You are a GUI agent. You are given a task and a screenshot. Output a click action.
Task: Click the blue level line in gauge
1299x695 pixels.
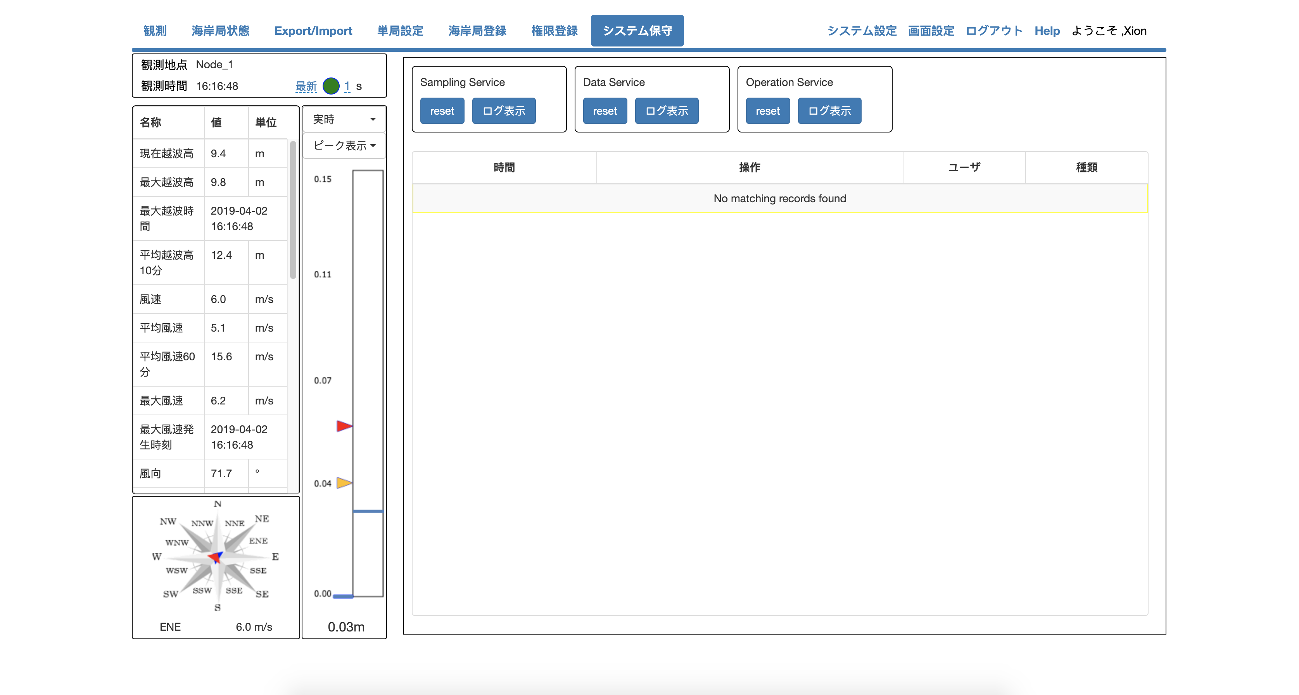point(368,511)
